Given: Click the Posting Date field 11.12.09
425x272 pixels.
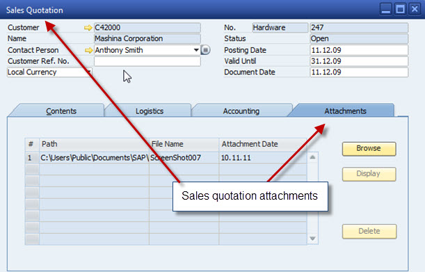Looking at the screenshot, I should tap(359, 50).
